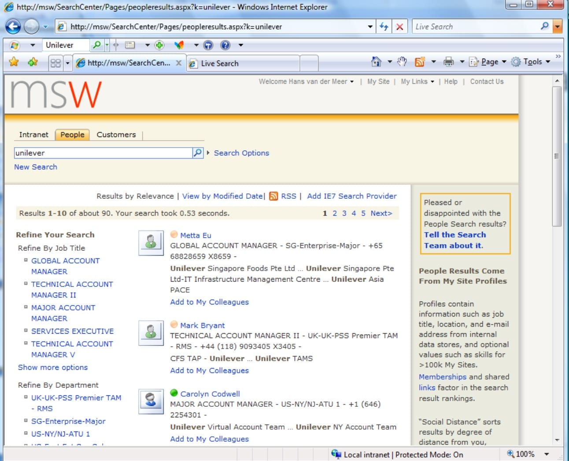
Task: Click Metta Eu's profile picture icon
Action: point(151,242)
